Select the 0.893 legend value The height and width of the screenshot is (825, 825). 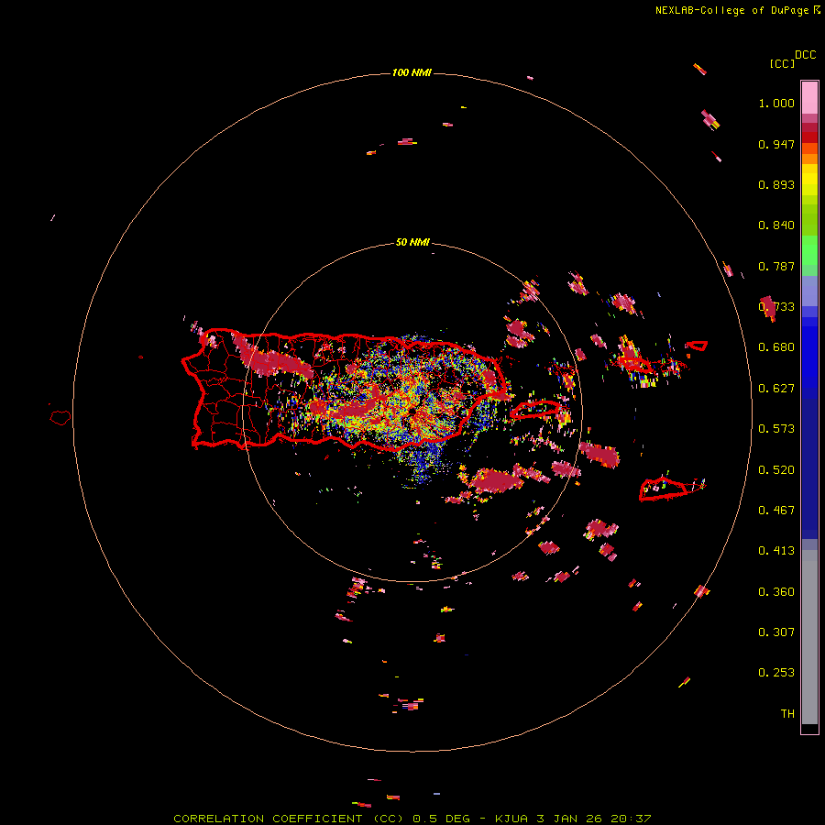pyautogui.click(x=776, y=184)
